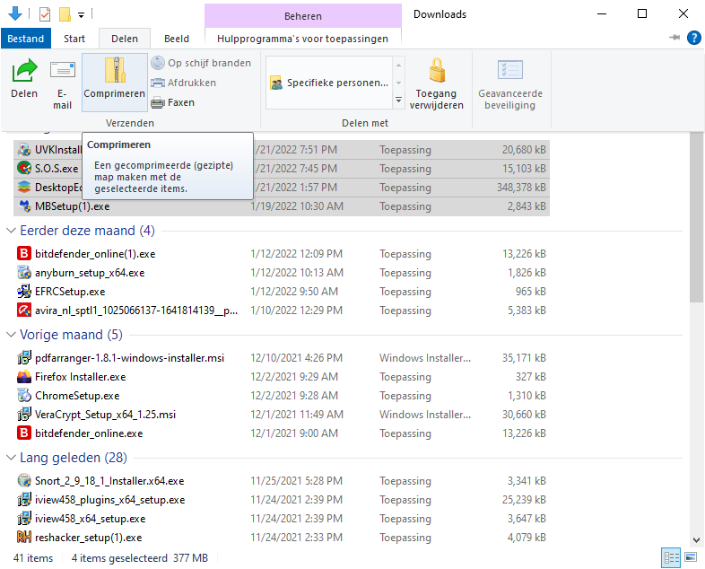Click the new folder icon in title bar
Image resolution: width=705 pixels, height=569 pixels.
point(65,14)
